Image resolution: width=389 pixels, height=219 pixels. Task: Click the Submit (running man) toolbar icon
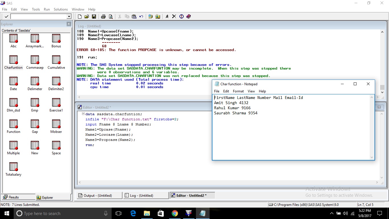click(167, 17)
